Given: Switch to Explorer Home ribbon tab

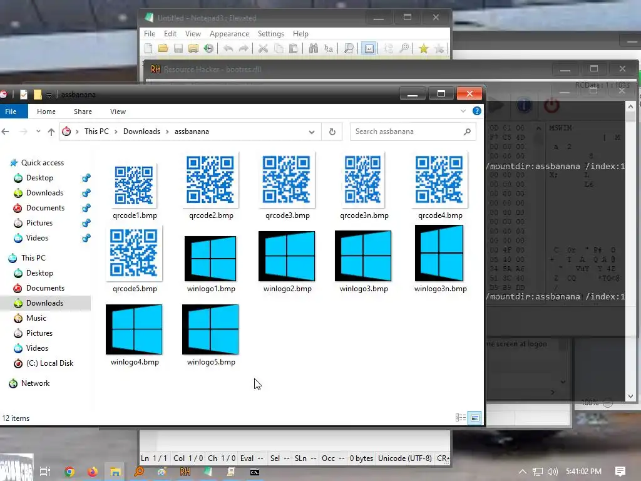Looking at the screenshot, I should point(46,111).
